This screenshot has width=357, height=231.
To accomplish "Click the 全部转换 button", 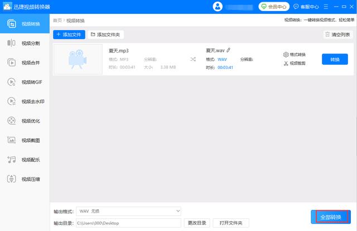I will 330,217.
